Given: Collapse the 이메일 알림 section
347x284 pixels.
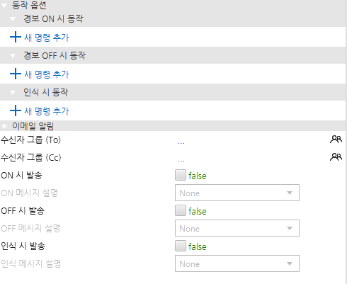Looking at the screenshot, I should tap(4, 126).
